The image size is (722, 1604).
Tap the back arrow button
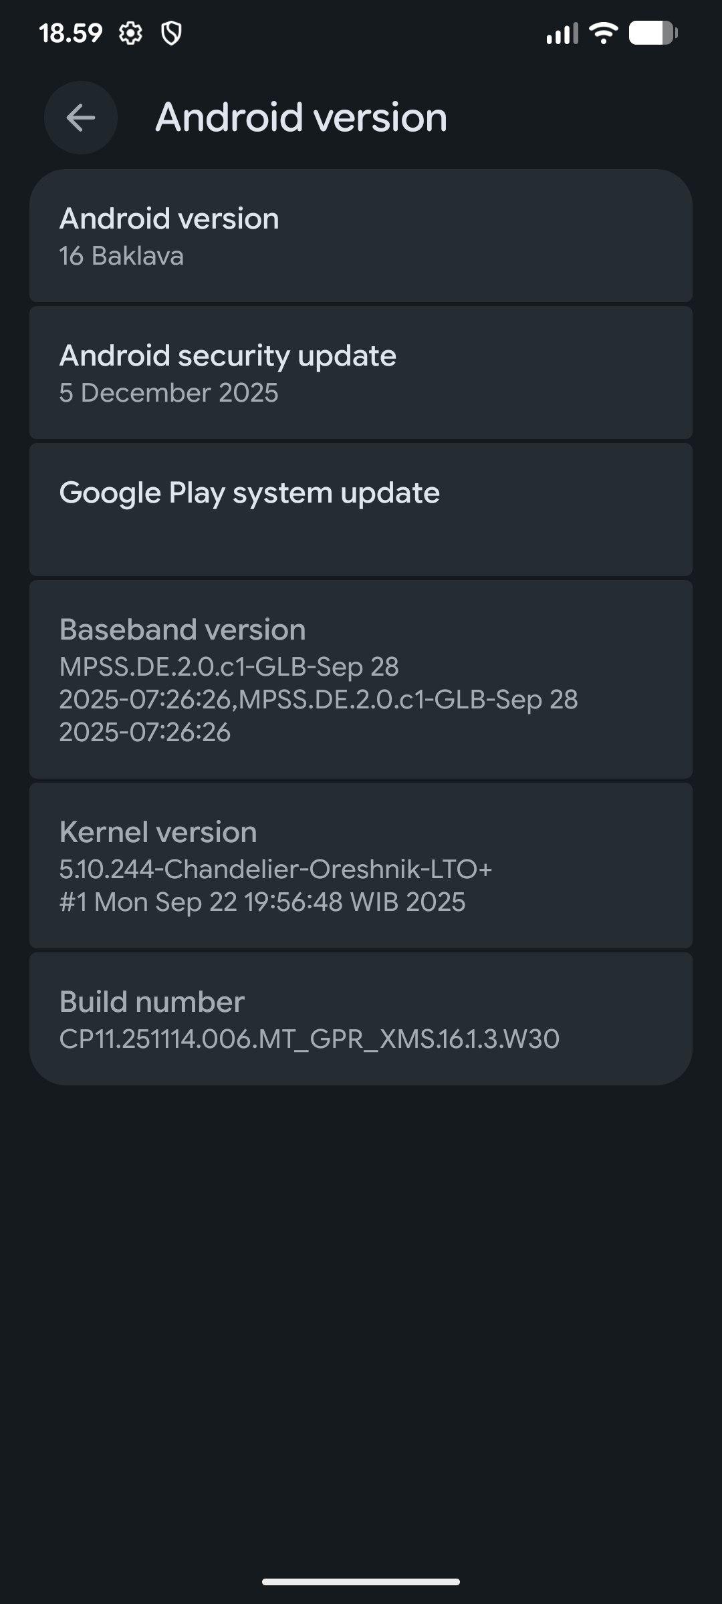[81, 118]
